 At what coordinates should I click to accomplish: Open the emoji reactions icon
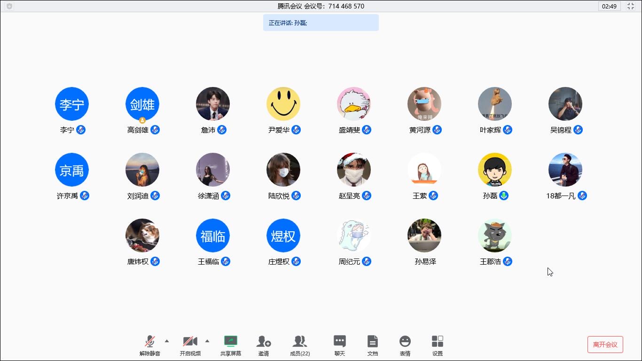[x=405, y=342]
